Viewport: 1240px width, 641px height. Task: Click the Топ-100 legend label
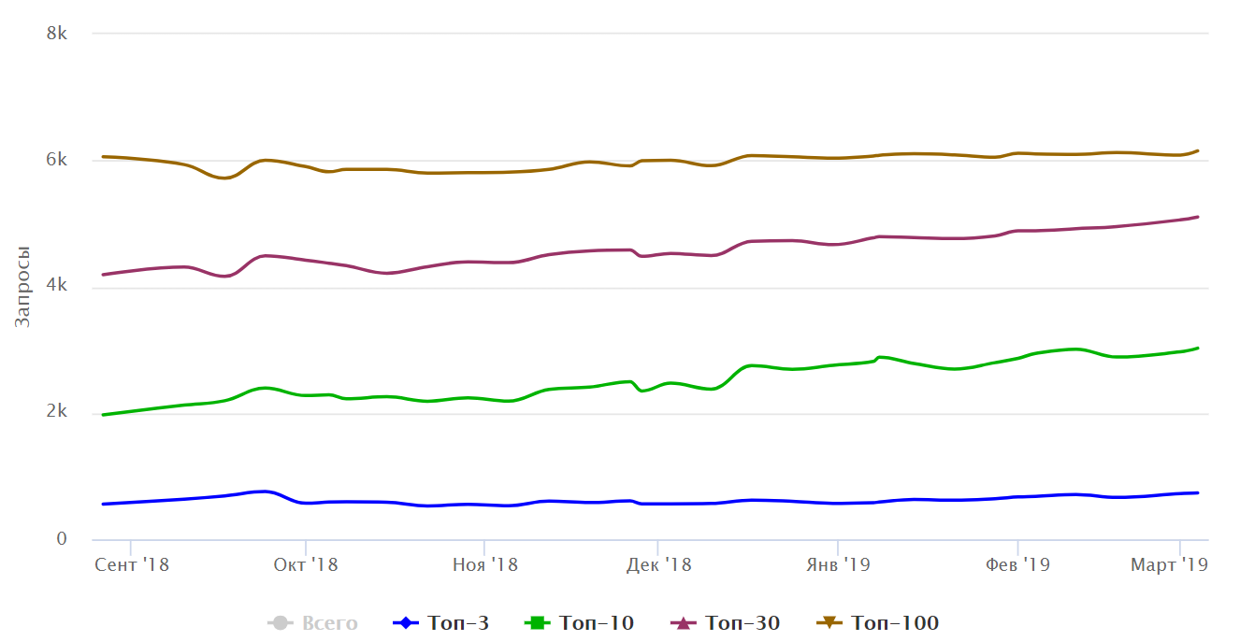(x=895, y=623)
